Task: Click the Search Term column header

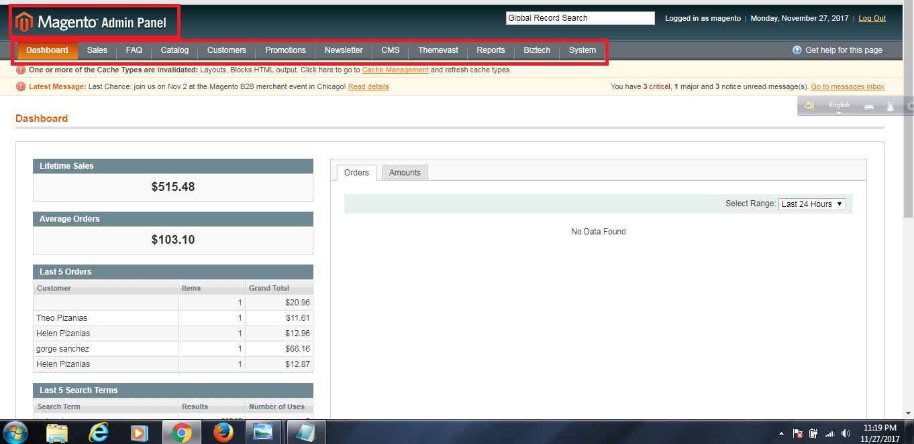Action: pyautogui.click(x=105, y=406)
